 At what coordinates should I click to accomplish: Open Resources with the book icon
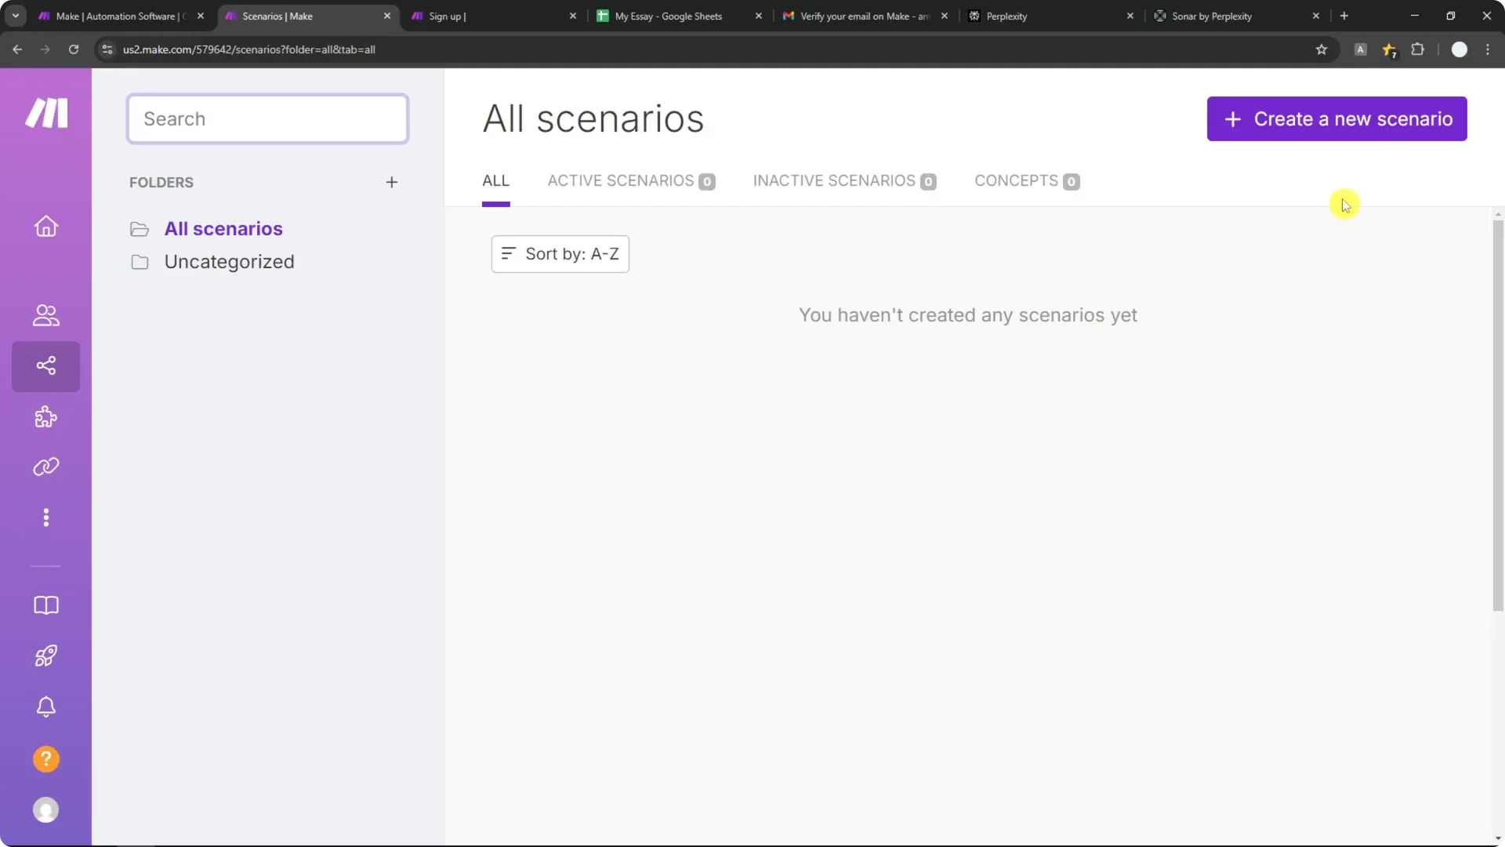[x=45, y=605]
